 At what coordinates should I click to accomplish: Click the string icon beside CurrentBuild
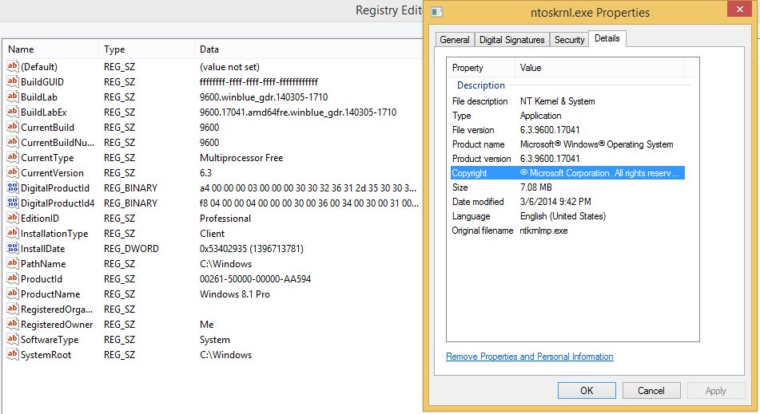click(x=13, y=127)
